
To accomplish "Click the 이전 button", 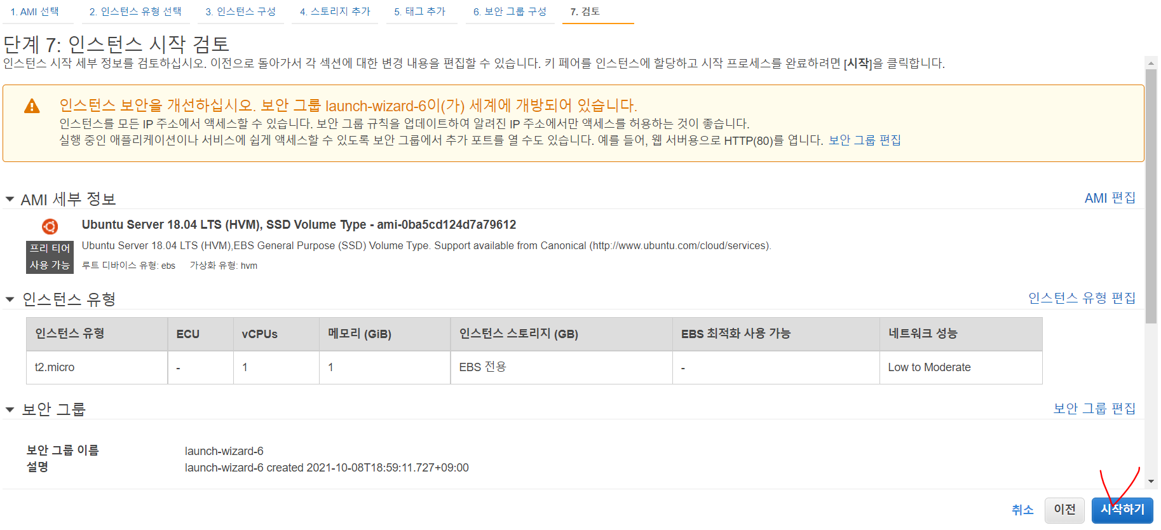I will coord(1064,510).
